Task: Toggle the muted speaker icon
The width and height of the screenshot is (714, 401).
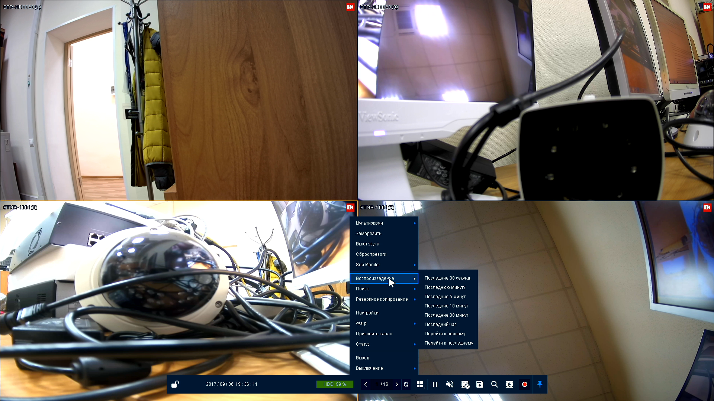Action: pos(450,384)
